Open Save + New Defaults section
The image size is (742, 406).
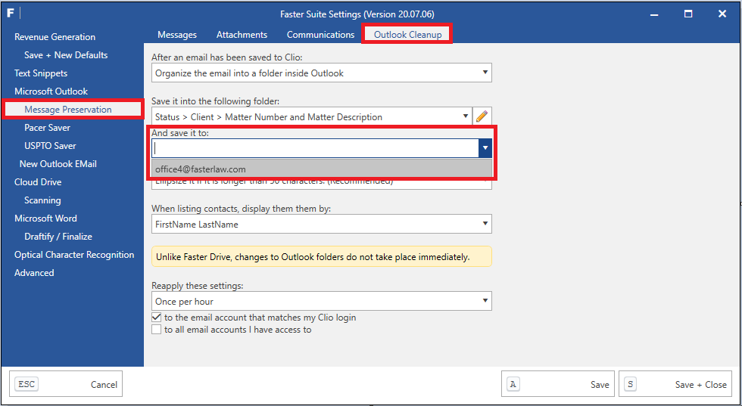click(66, 55)
